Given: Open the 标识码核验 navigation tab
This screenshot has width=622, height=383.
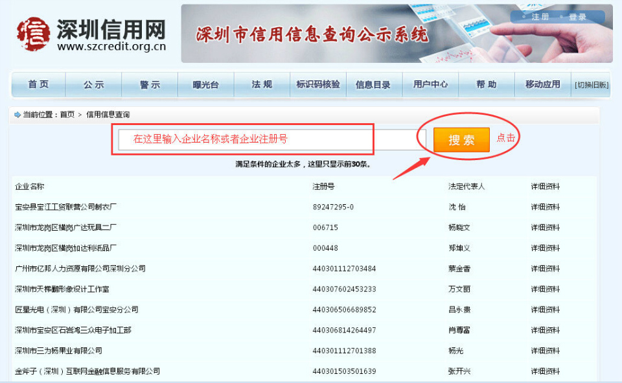Looking at the screenshot, I should pos(318,84).
